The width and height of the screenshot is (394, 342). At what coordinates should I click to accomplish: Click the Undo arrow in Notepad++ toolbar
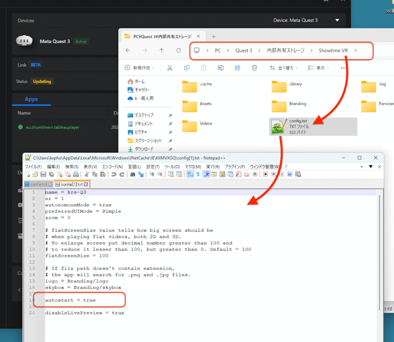(114, 174)
